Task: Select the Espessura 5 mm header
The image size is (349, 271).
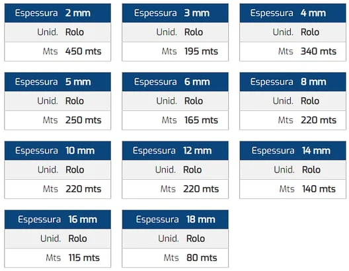Action: click(58, 82)
